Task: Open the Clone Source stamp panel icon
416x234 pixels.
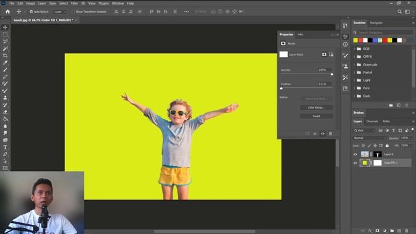Action: pyautogui.click(x=345, y=66)
